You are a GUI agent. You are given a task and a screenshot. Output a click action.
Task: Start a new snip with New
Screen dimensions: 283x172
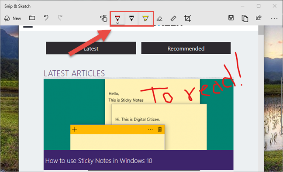(x=13, y=18)
